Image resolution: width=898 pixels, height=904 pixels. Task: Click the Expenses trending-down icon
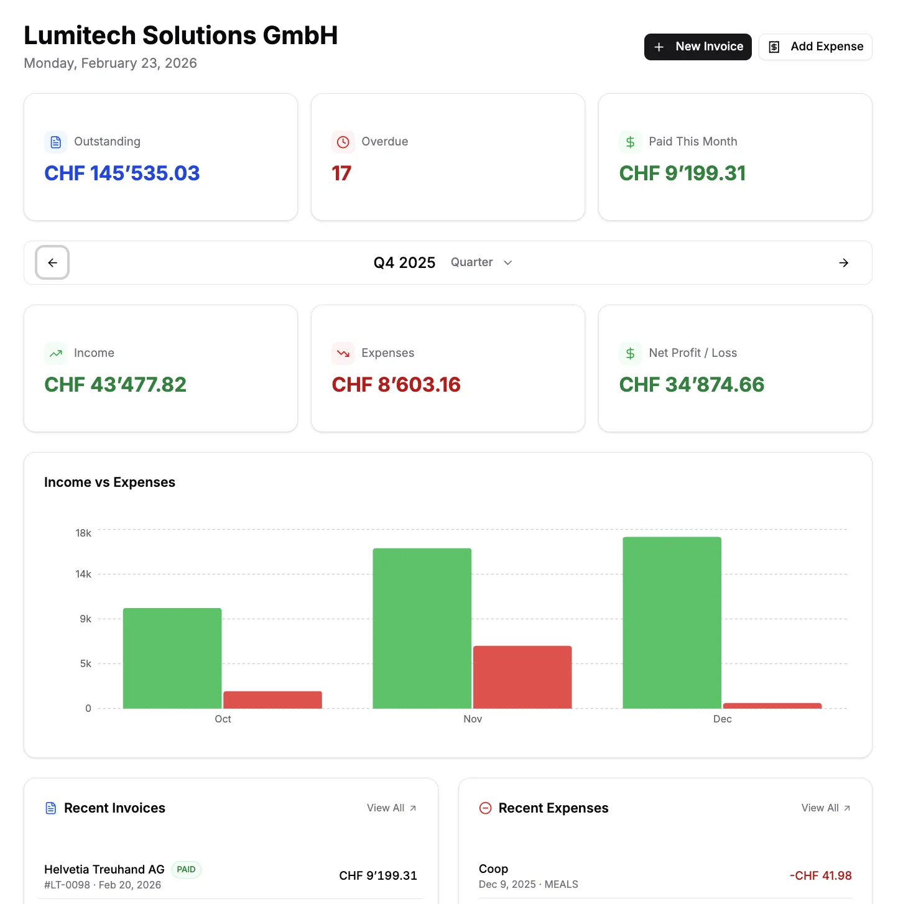(x=343, y=353)
